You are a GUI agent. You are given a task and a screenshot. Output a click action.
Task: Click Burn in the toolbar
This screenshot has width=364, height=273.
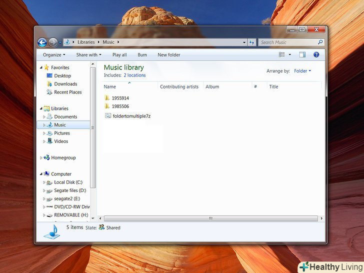pos(142,55)
